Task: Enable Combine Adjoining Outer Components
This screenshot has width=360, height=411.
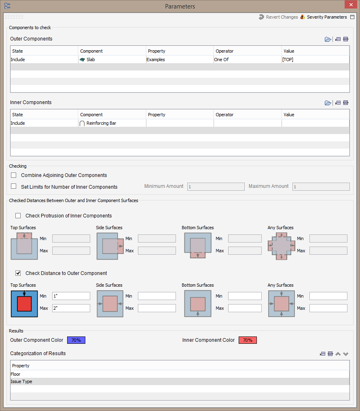Action: pos(14,175)
